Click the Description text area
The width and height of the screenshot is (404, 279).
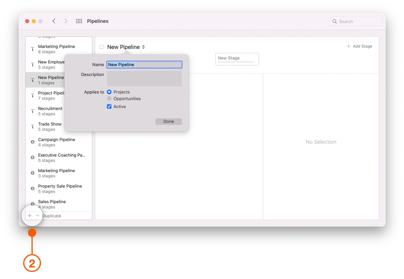click(144, 78)
